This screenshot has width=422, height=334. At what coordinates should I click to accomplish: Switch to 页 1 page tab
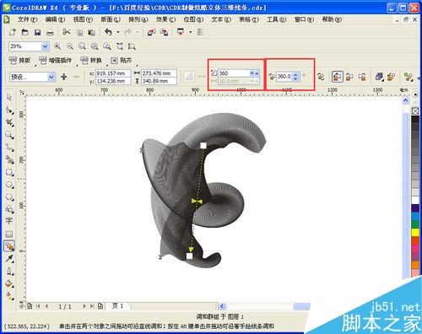tap(117, 306)
